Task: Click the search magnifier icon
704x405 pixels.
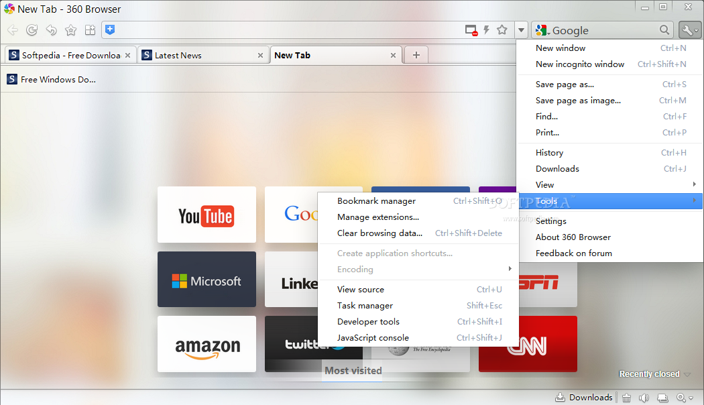Action: 664,30
